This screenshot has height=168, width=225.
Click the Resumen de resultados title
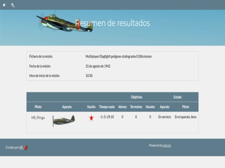tap(112, 23)
